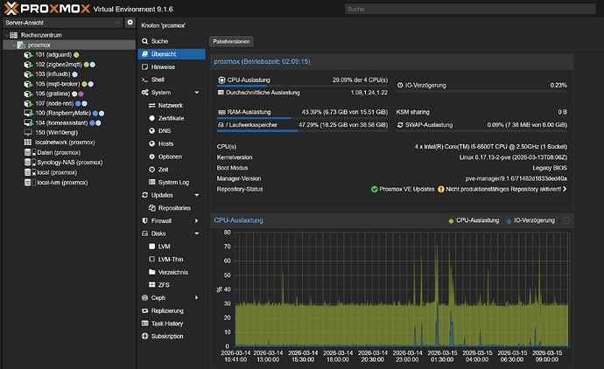
Task: Click the gear icon next to Server-Ansicht
Action: coord(130,23)
